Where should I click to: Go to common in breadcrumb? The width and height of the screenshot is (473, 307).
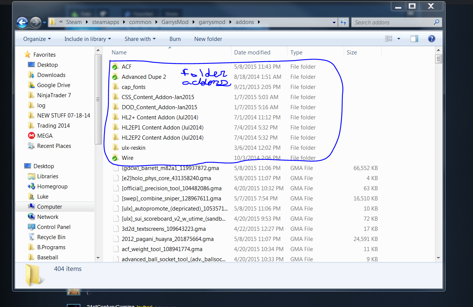click(x=140, y=22)
